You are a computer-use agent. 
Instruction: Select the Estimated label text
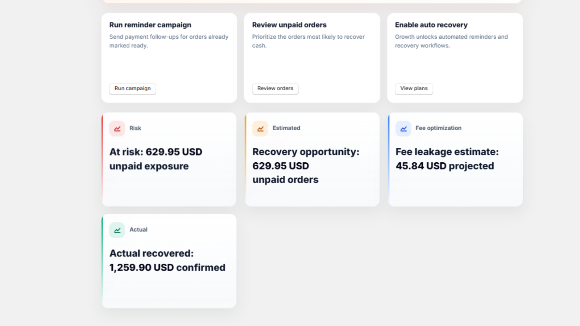[x=286, y=128]
